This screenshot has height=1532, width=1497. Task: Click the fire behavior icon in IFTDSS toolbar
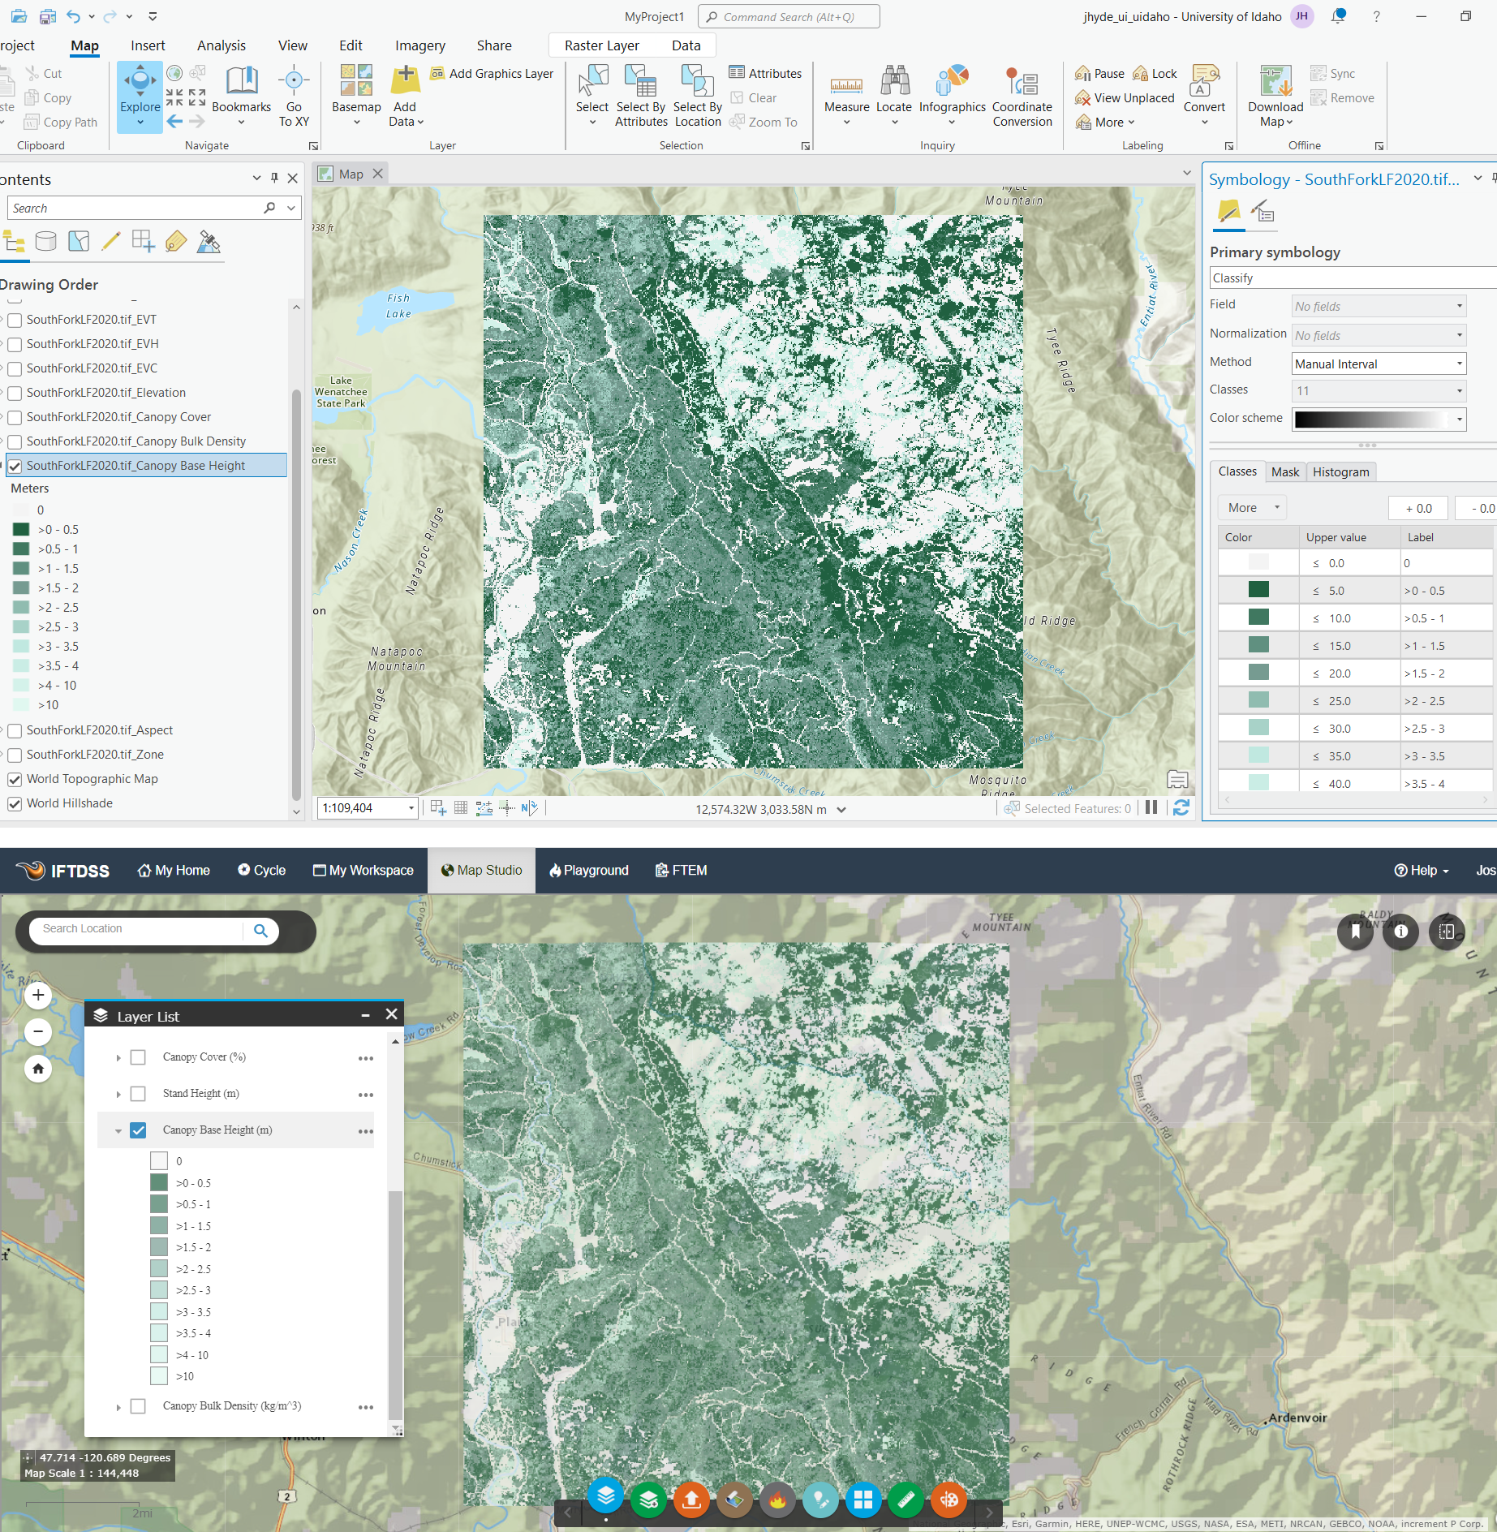(x=777, y=1500)
